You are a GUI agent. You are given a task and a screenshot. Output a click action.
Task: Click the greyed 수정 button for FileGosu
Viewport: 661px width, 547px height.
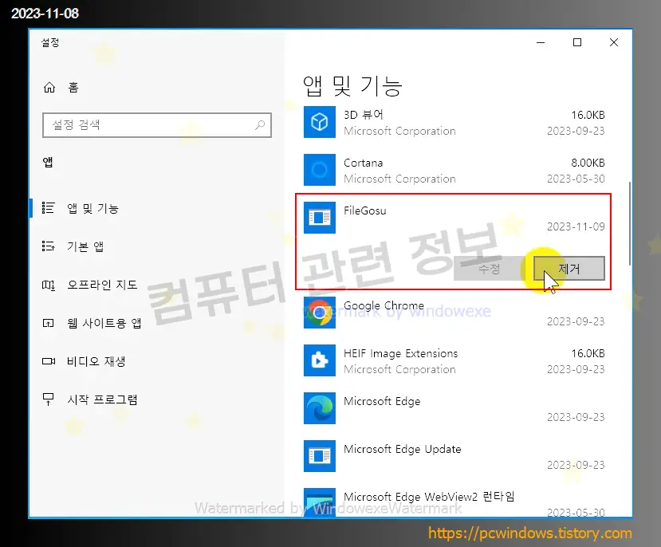click(490, 269)
